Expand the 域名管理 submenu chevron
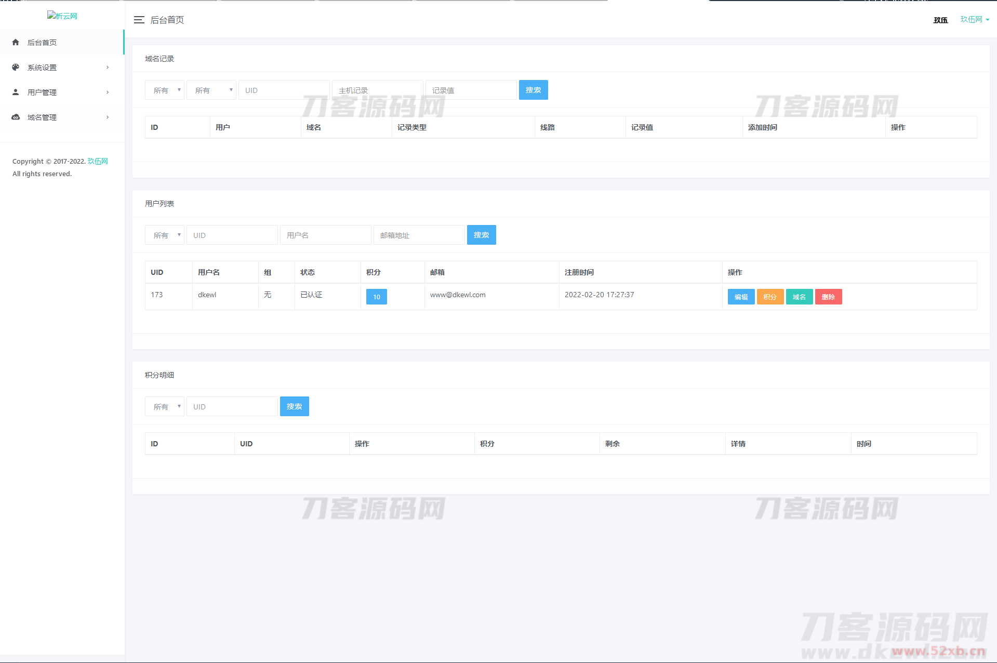The width and height of the screenshot is (997, 663). pos(108,117)
